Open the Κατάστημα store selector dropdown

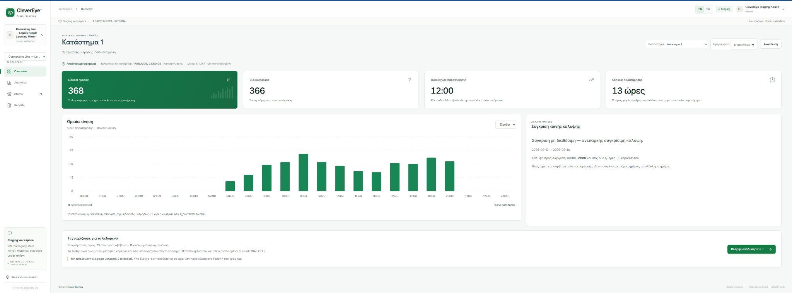tap(687, 44)
